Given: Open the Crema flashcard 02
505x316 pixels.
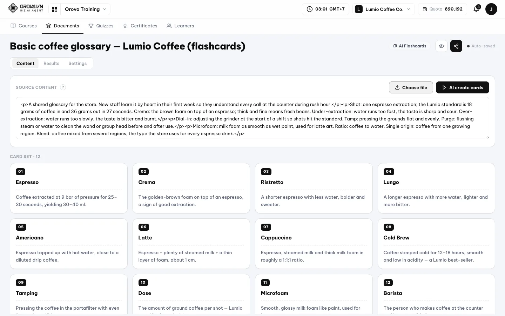Looking at the screenshot, I should 191,188.
